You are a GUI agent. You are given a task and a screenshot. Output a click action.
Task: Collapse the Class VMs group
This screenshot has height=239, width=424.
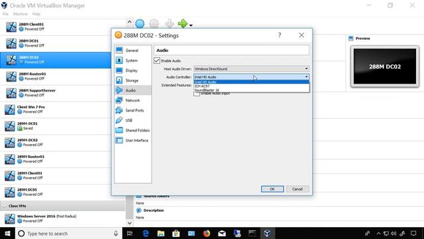tap(4, 206)
